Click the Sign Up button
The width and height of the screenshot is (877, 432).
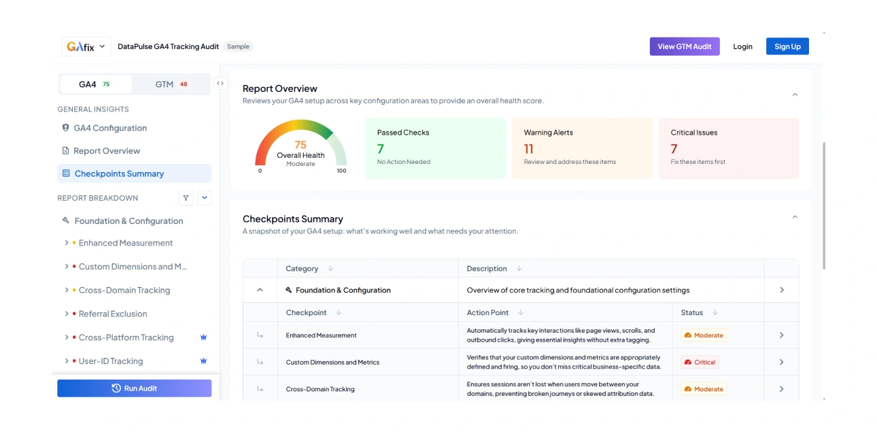(x=787, y=46)
